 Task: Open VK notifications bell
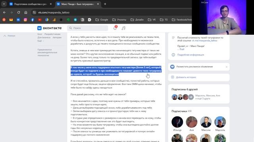click(x=115, y=28)
